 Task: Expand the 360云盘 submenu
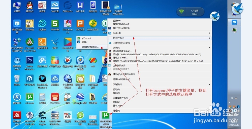[160, 33]
